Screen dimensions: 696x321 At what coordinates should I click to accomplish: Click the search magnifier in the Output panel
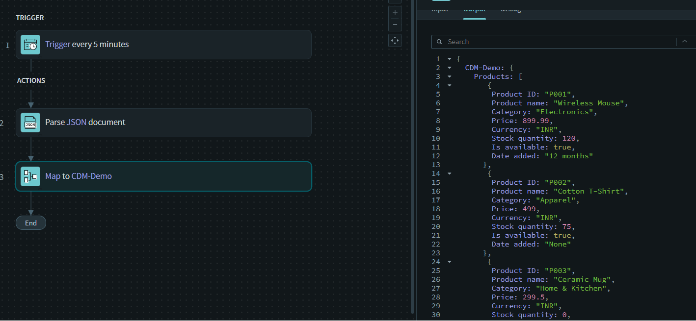(439, 42)
